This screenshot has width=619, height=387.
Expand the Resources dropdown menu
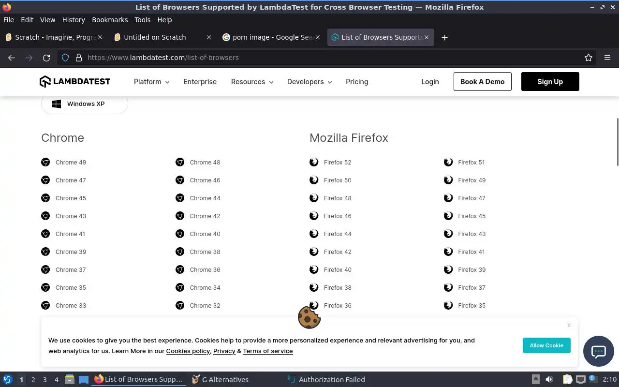pyautogui.click(x=252, y=82)
